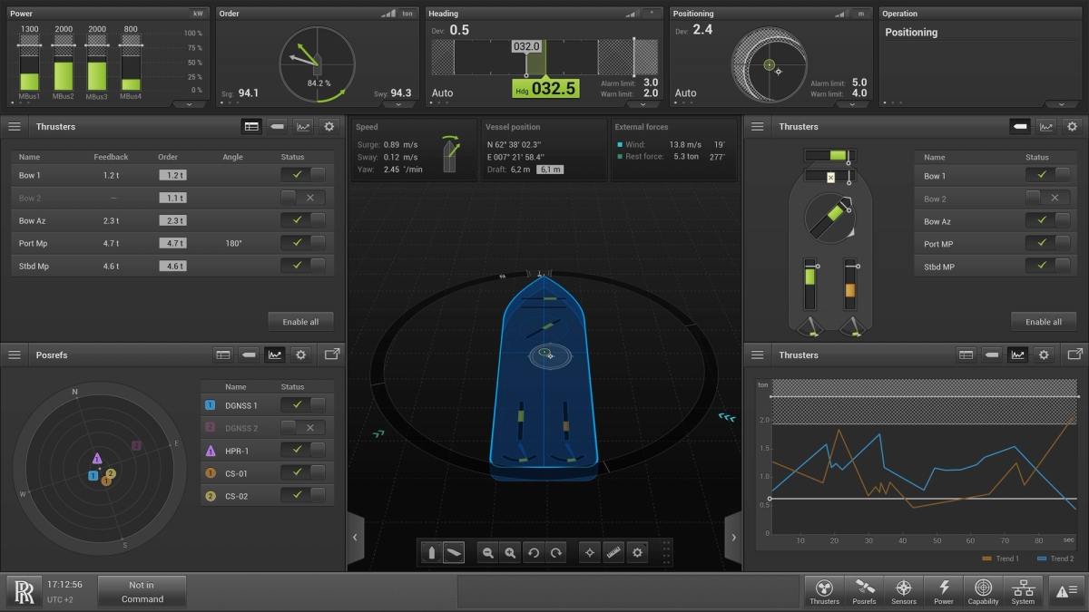This screenshot has width=1089, height=612.
Task: Click the Not in Command button
Action: point(142,591)
